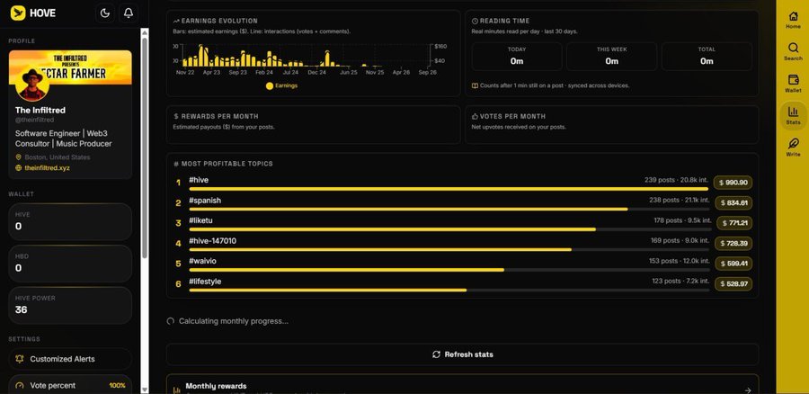Select the #liketu topic row

[x=463, y=223]
